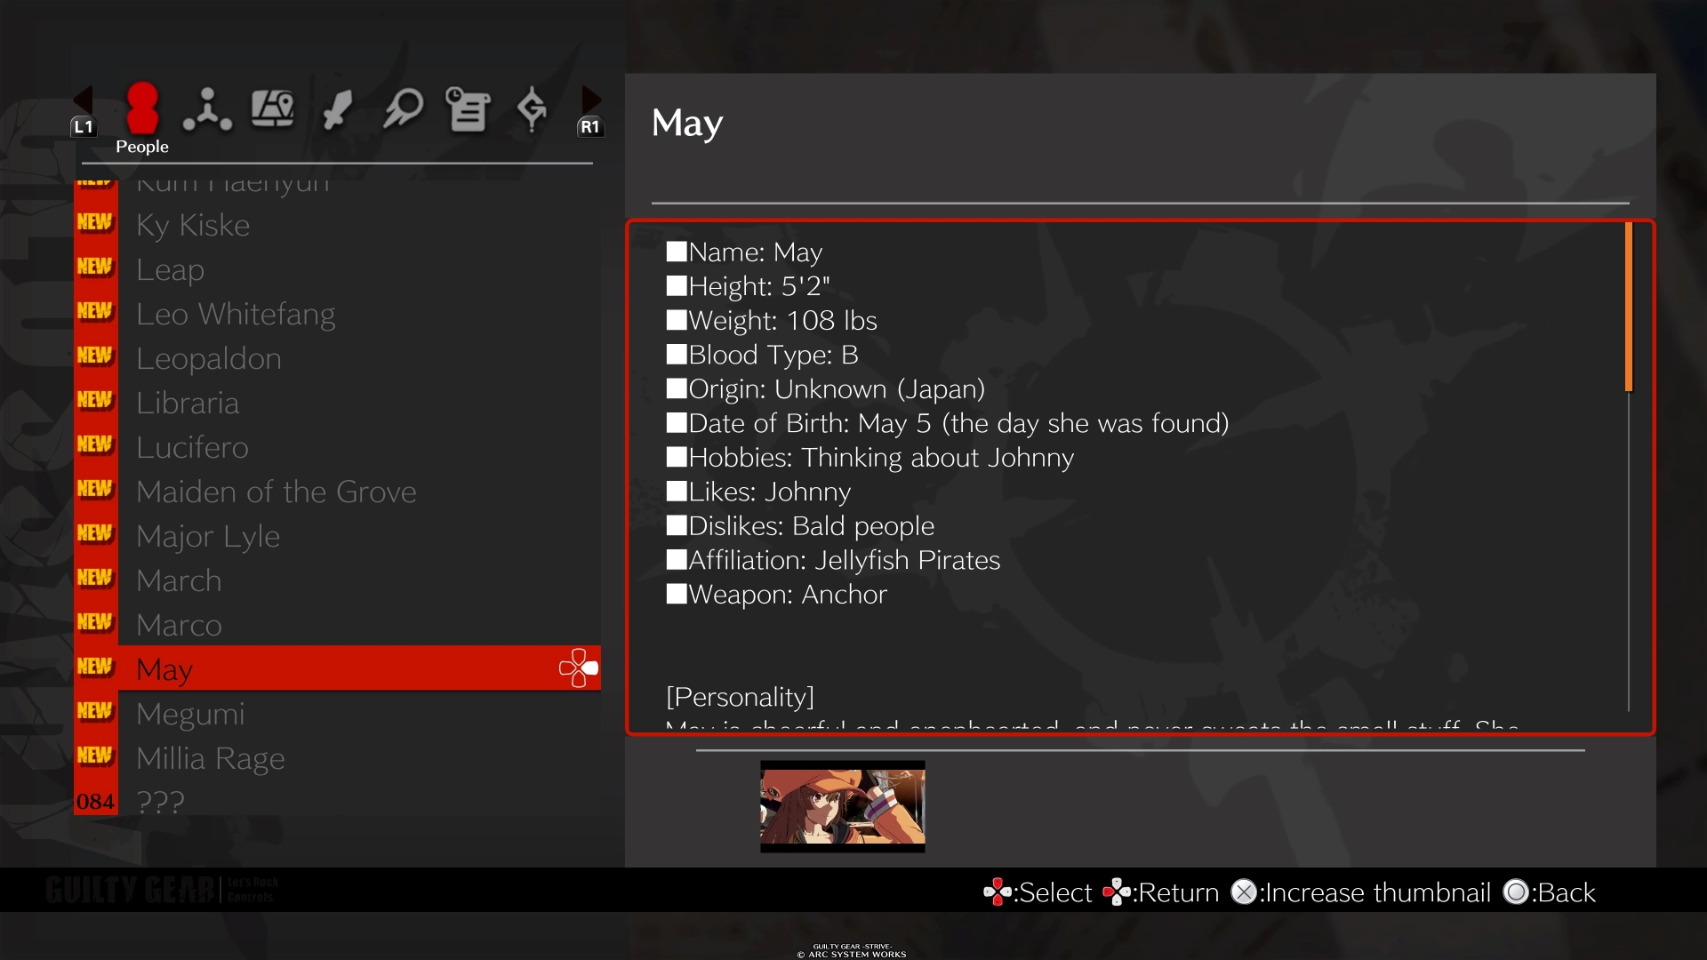Open the G emblem category icon
Image resolution: width=1707 pixels, height=960 pixels.
[x=532, y=109]
